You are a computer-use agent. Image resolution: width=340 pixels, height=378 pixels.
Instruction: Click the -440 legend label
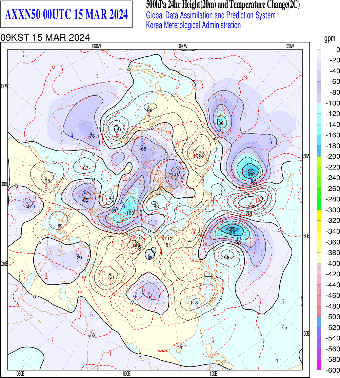tap(333, 285)
